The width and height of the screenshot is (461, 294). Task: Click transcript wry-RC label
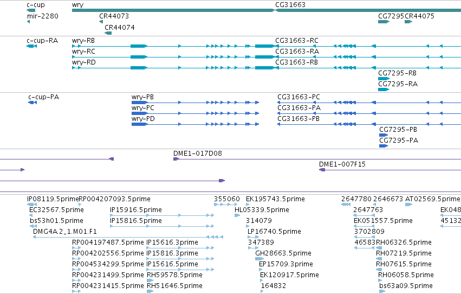[x=83, y=52]
